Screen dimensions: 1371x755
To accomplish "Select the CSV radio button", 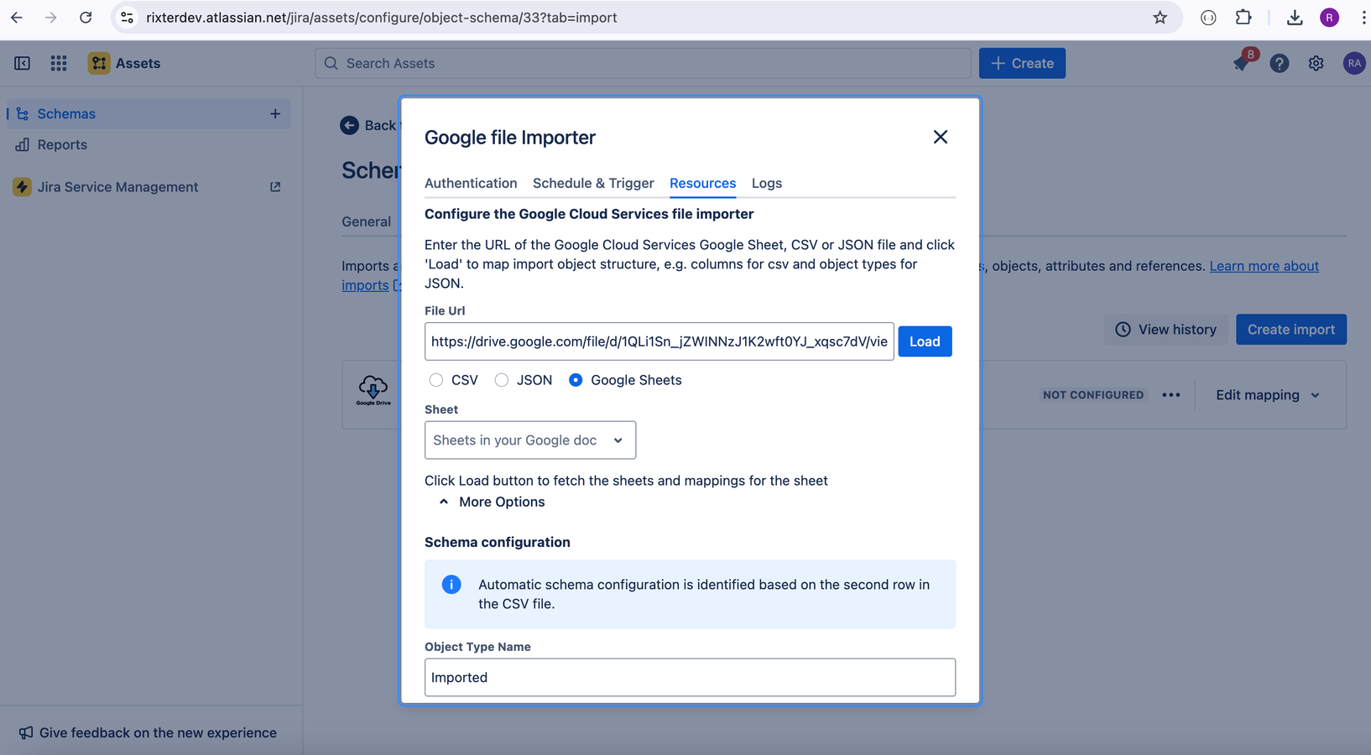I will click(436, 380).
